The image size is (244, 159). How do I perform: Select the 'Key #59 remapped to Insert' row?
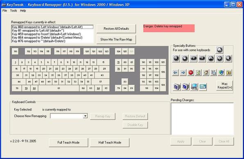pyautogui.click(x=52, y=34)
